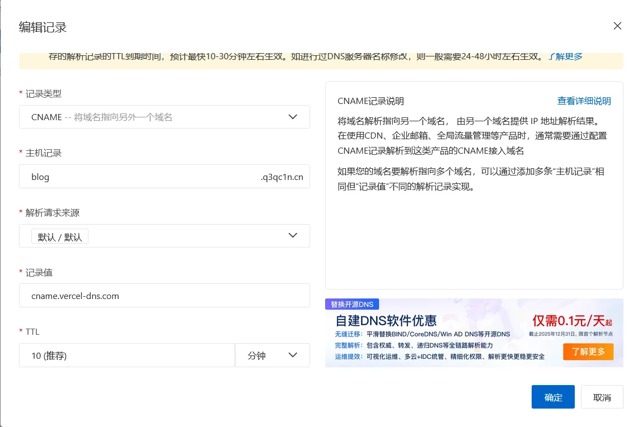
Task: Click the TTL value field showing 10 (推荐)
Action: [126, 355]
